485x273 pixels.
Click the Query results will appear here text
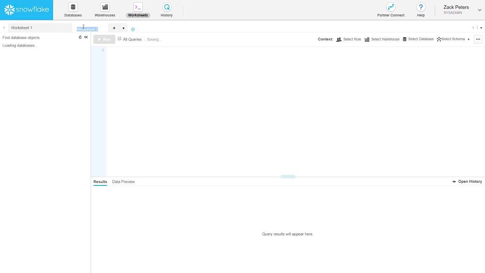coord(288,234)
